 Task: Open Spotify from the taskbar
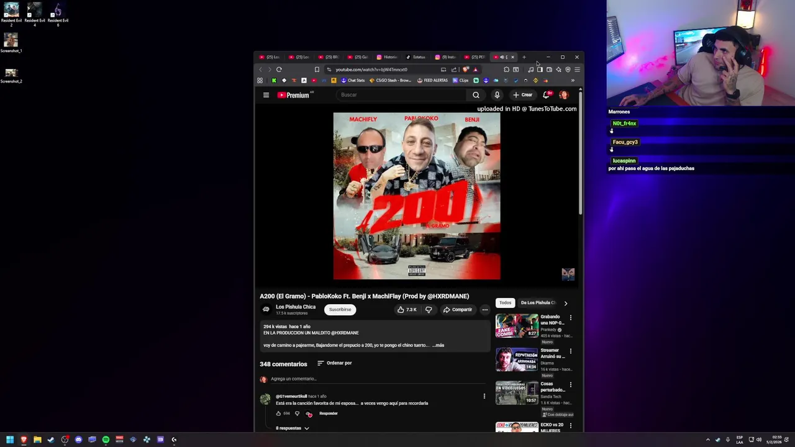click(x=106, y=440)
